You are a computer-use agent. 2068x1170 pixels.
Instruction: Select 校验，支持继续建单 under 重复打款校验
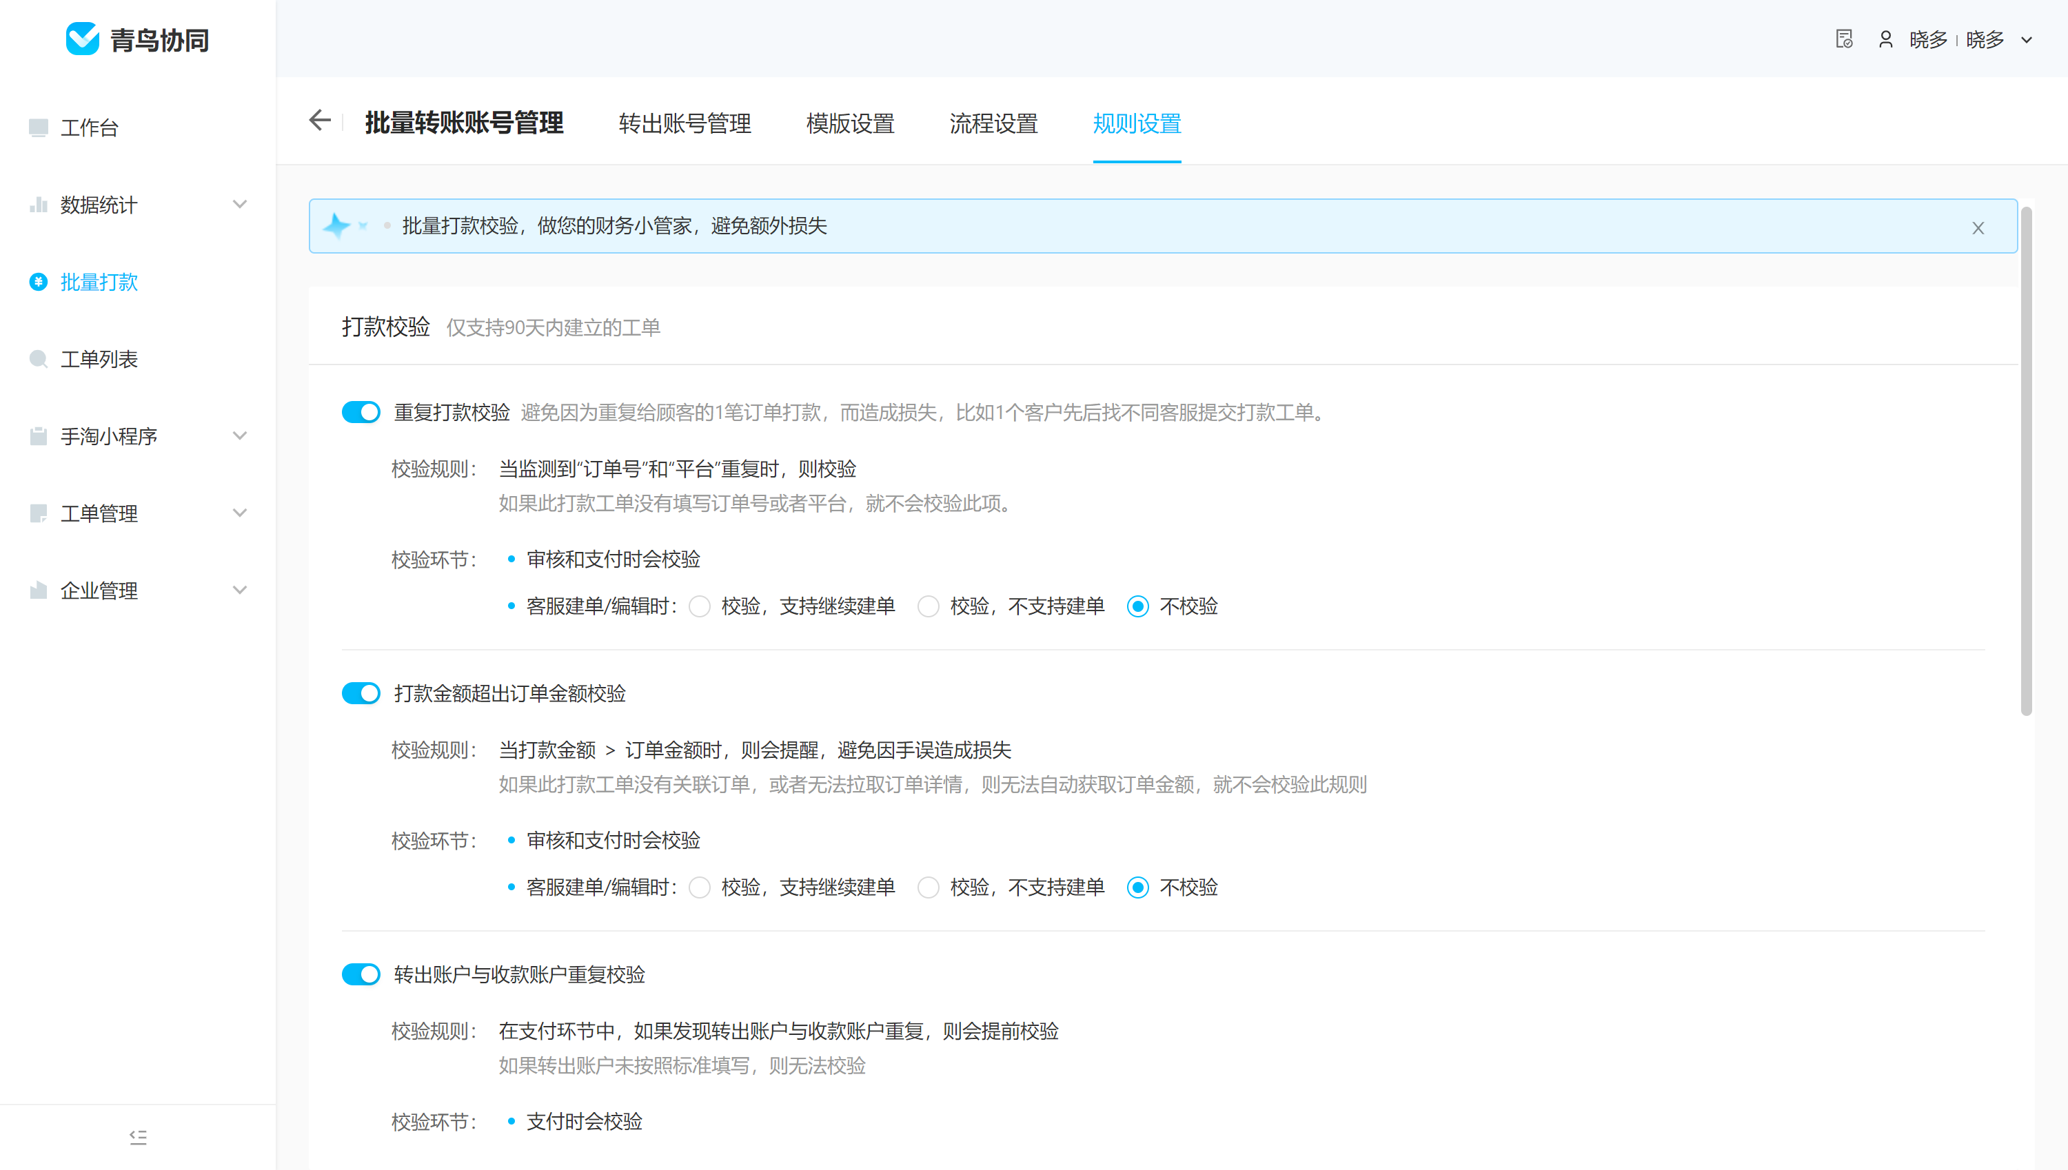[x=699, y=606]
